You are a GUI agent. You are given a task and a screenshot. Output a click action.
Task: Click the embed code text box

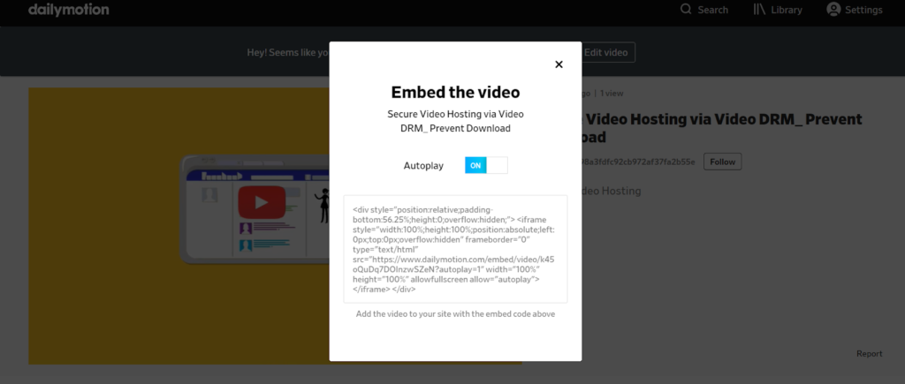pos(455,249)
